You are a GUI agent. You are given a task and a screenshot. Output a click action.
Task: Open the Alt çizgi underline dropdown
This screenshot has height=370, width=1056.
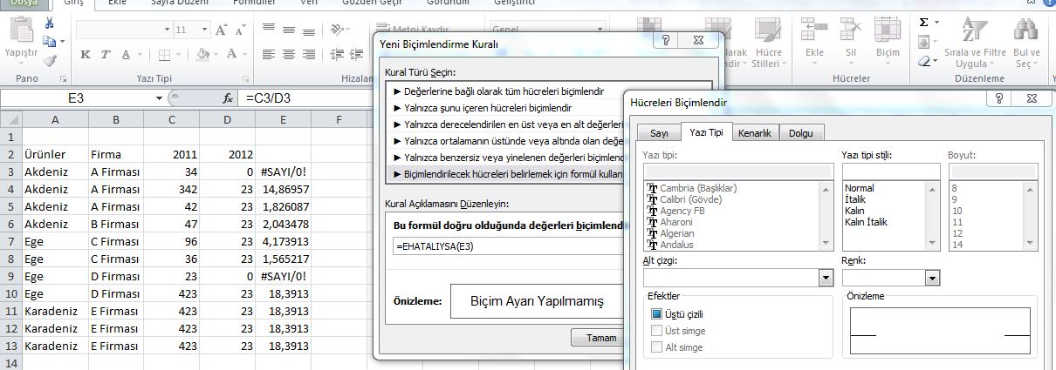coord(825,278)
